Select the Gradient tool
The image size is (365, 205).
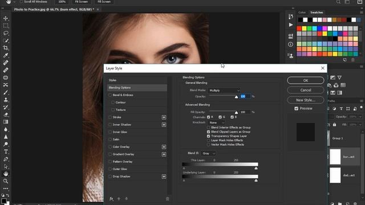coord(6,122)
